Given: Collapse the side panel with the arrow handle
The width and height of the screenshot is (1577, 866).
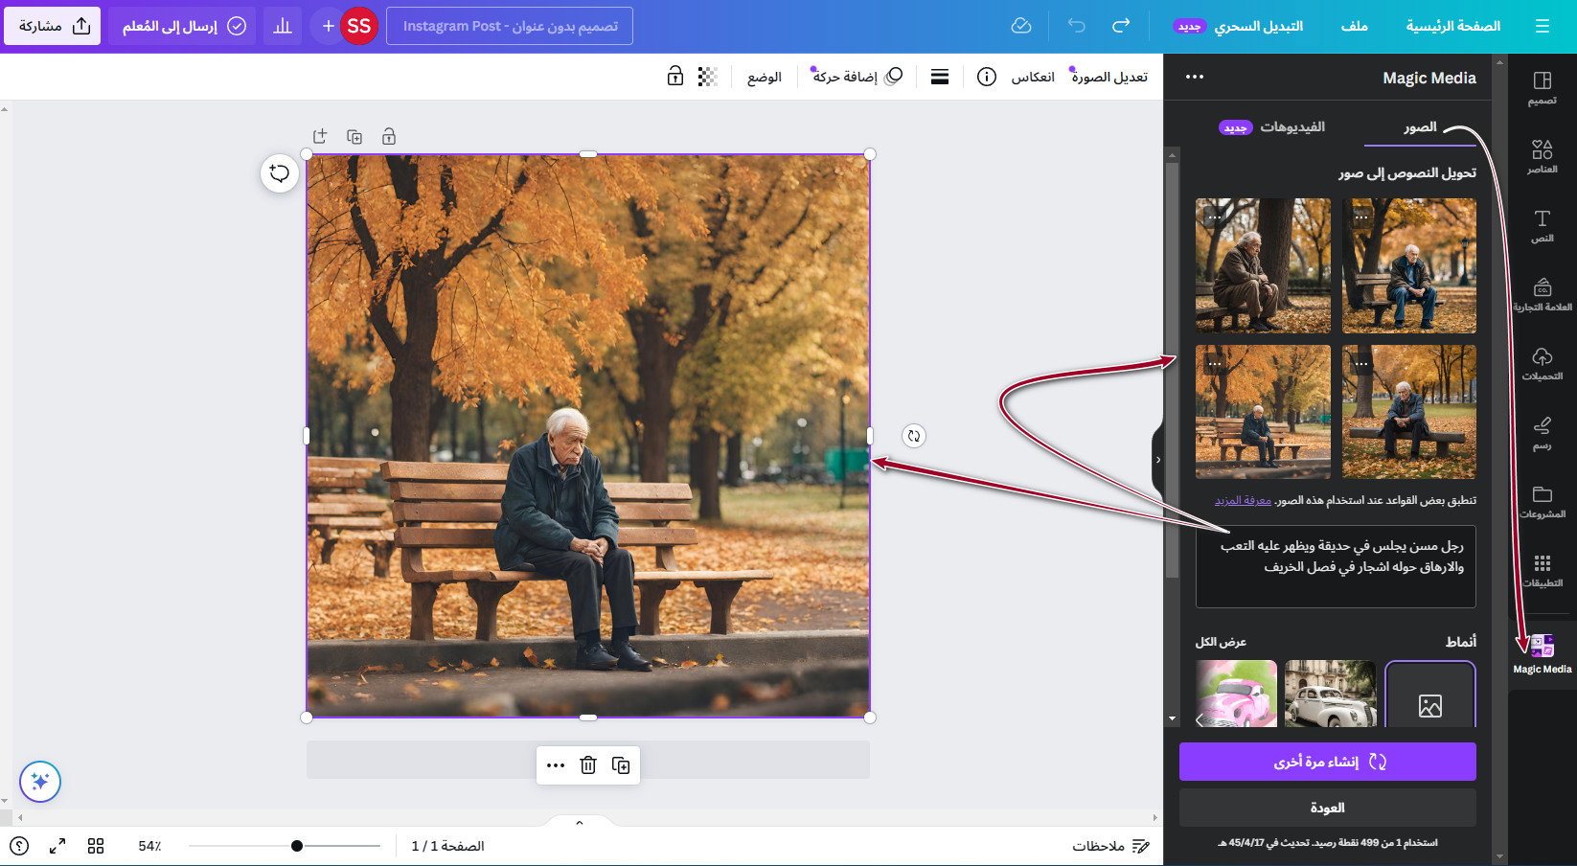Looking at the screenshot, I should (1157, 460).
